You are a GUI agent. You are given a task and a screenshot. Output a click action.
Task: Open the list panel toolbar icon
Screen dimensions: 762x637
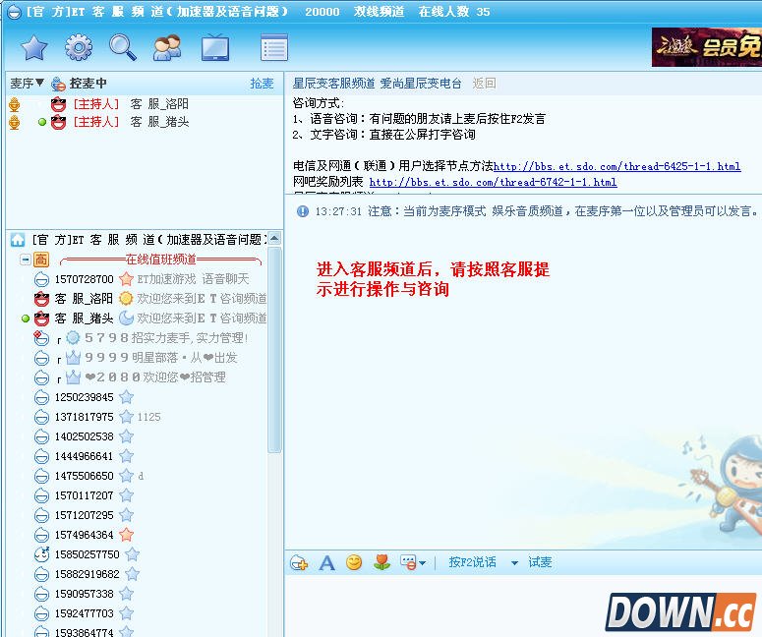click(274, 47)
